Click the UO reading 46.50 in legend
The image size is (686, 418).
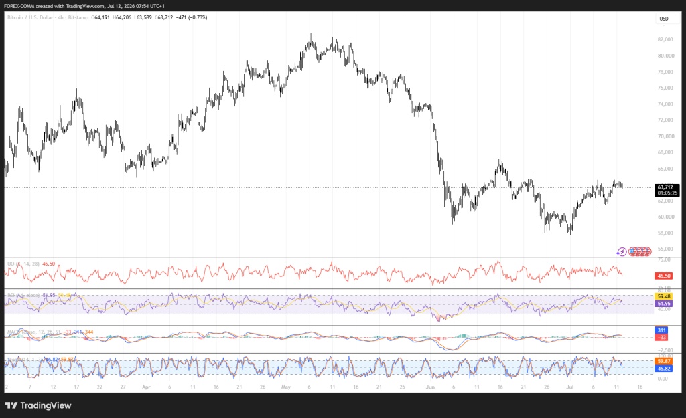[48, 264]
